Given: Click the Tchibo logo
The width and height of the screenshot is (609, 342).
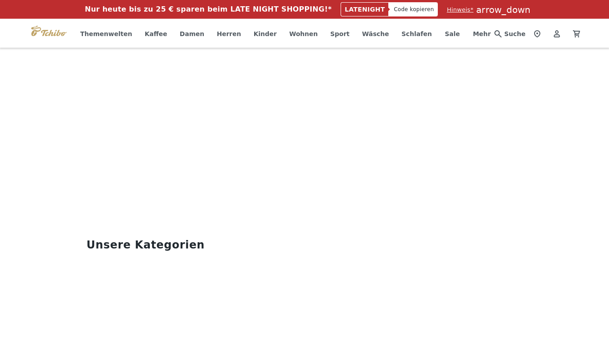Looking at the screenshot, I should (x=49, y=32).
